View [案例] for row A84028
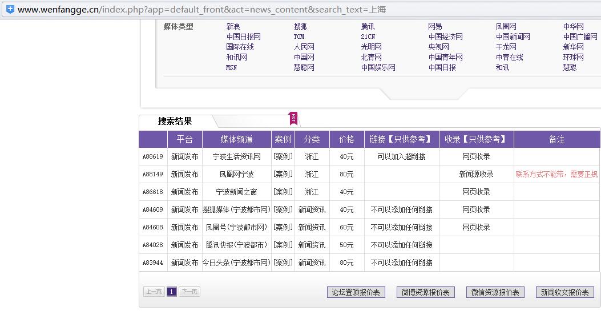The height and width of the screenshot is (311, 601). tap(283, 245)
